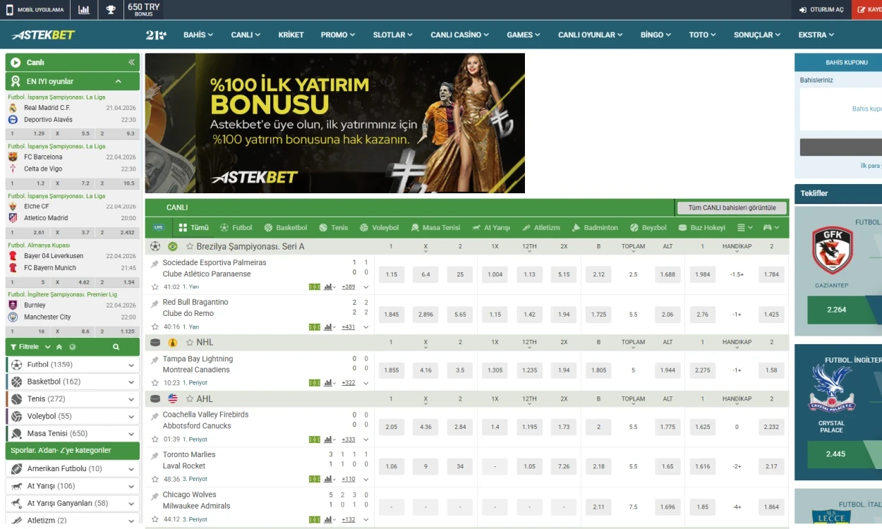The width and height of the screenshot is (882, 529).
Task: Open the gamepad e-sports dropdown in live bar
Action: (x=771, y=228)
